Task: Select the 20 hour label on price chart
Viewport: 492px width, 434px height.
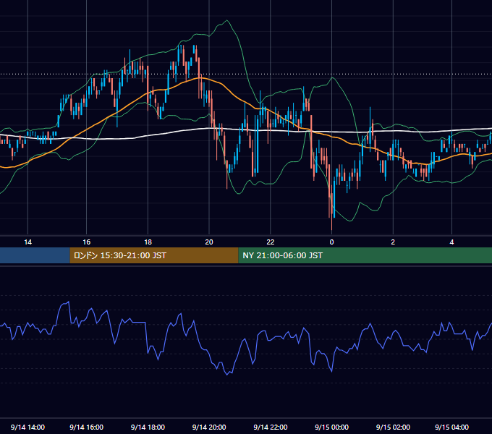Action: (209, 242)
